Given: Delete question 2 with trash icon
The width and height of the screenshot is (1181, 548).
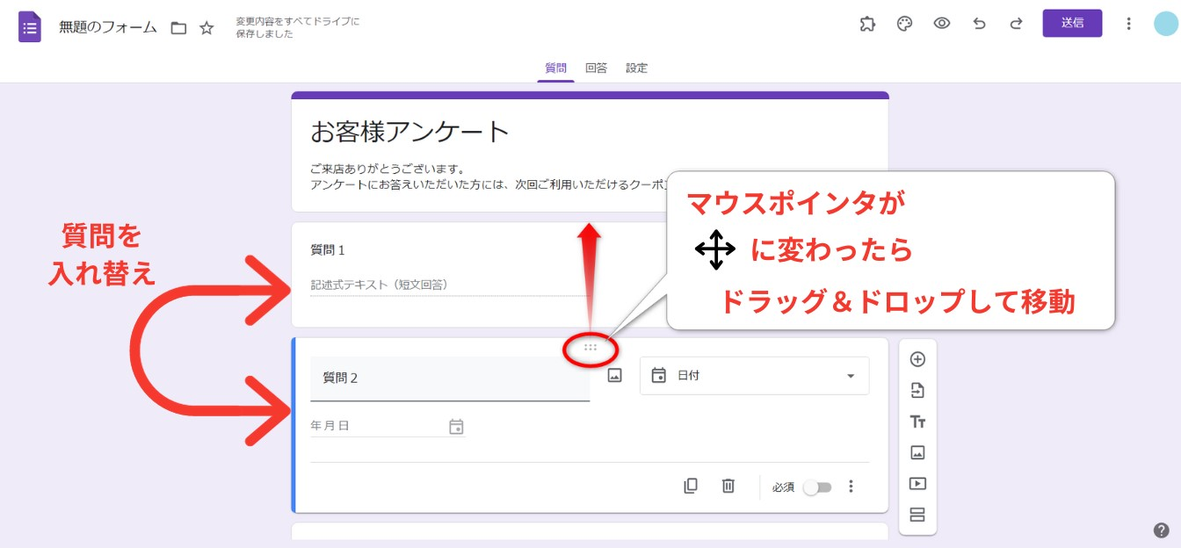Looking at the screenshot, I should (728, 486).
